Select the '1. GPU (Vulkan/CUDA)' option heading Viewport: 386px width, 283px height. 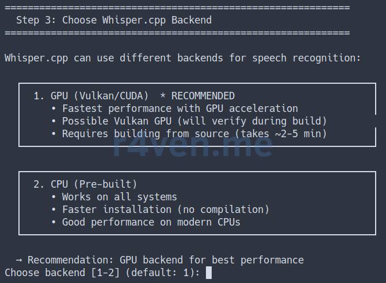click(x=91, y=96)
